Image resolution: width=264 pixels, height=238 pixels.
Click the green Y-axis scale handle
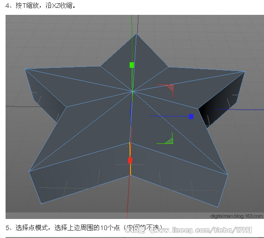(x=132, y=65)
